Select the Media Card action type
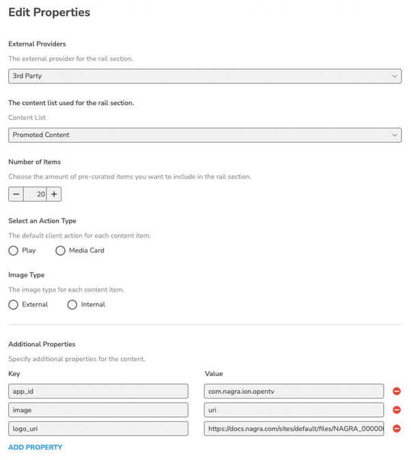Image resolution: width=411 pixels, height=460 pixels. [61, 250]
